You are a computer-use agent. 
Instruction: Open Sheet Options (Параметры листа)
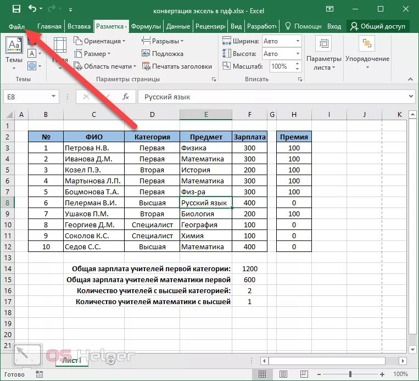coord(323,53)
